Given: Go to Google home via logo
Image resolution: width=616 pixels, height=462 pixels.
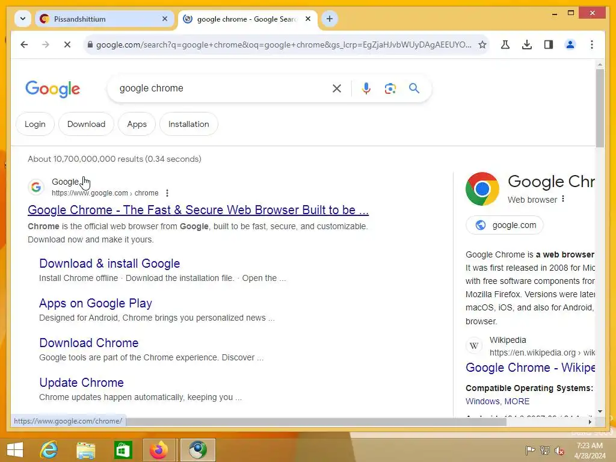Looking at the screenshot, I should pos(53,89).
